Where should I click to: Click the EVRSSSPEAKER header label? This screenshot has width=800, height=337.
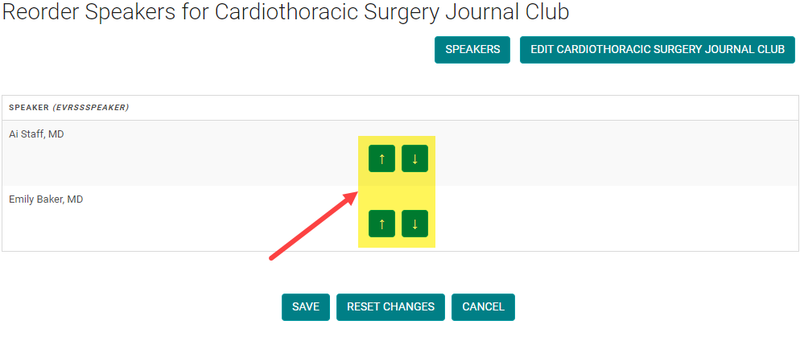point(91,108)
